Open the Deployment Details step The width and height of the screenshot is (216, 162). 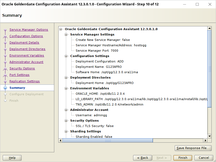tap(24, 43)
